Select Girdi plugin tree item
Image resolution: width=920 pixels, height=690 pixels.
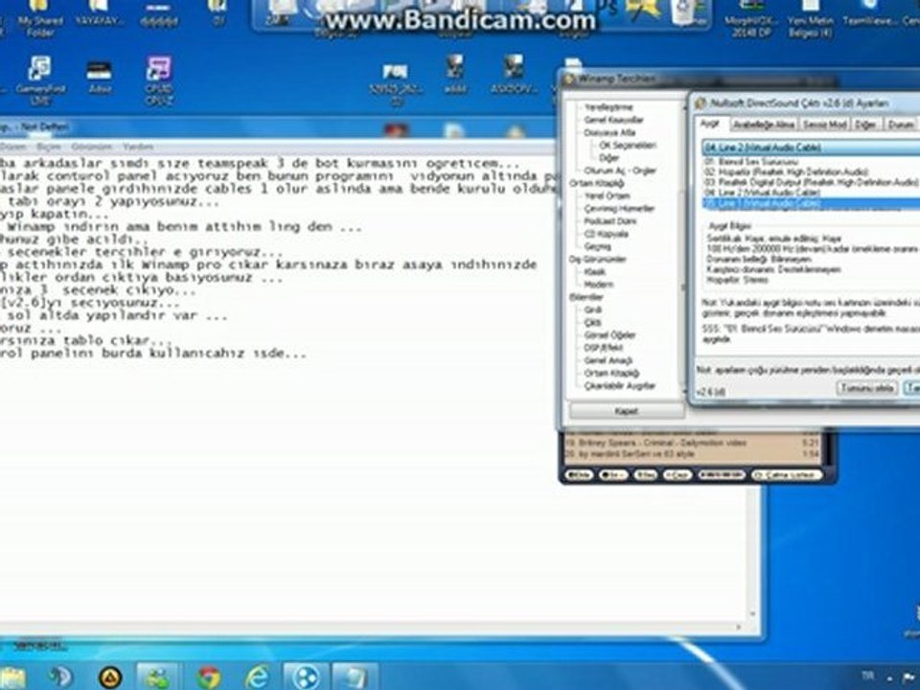coord(592,310)
